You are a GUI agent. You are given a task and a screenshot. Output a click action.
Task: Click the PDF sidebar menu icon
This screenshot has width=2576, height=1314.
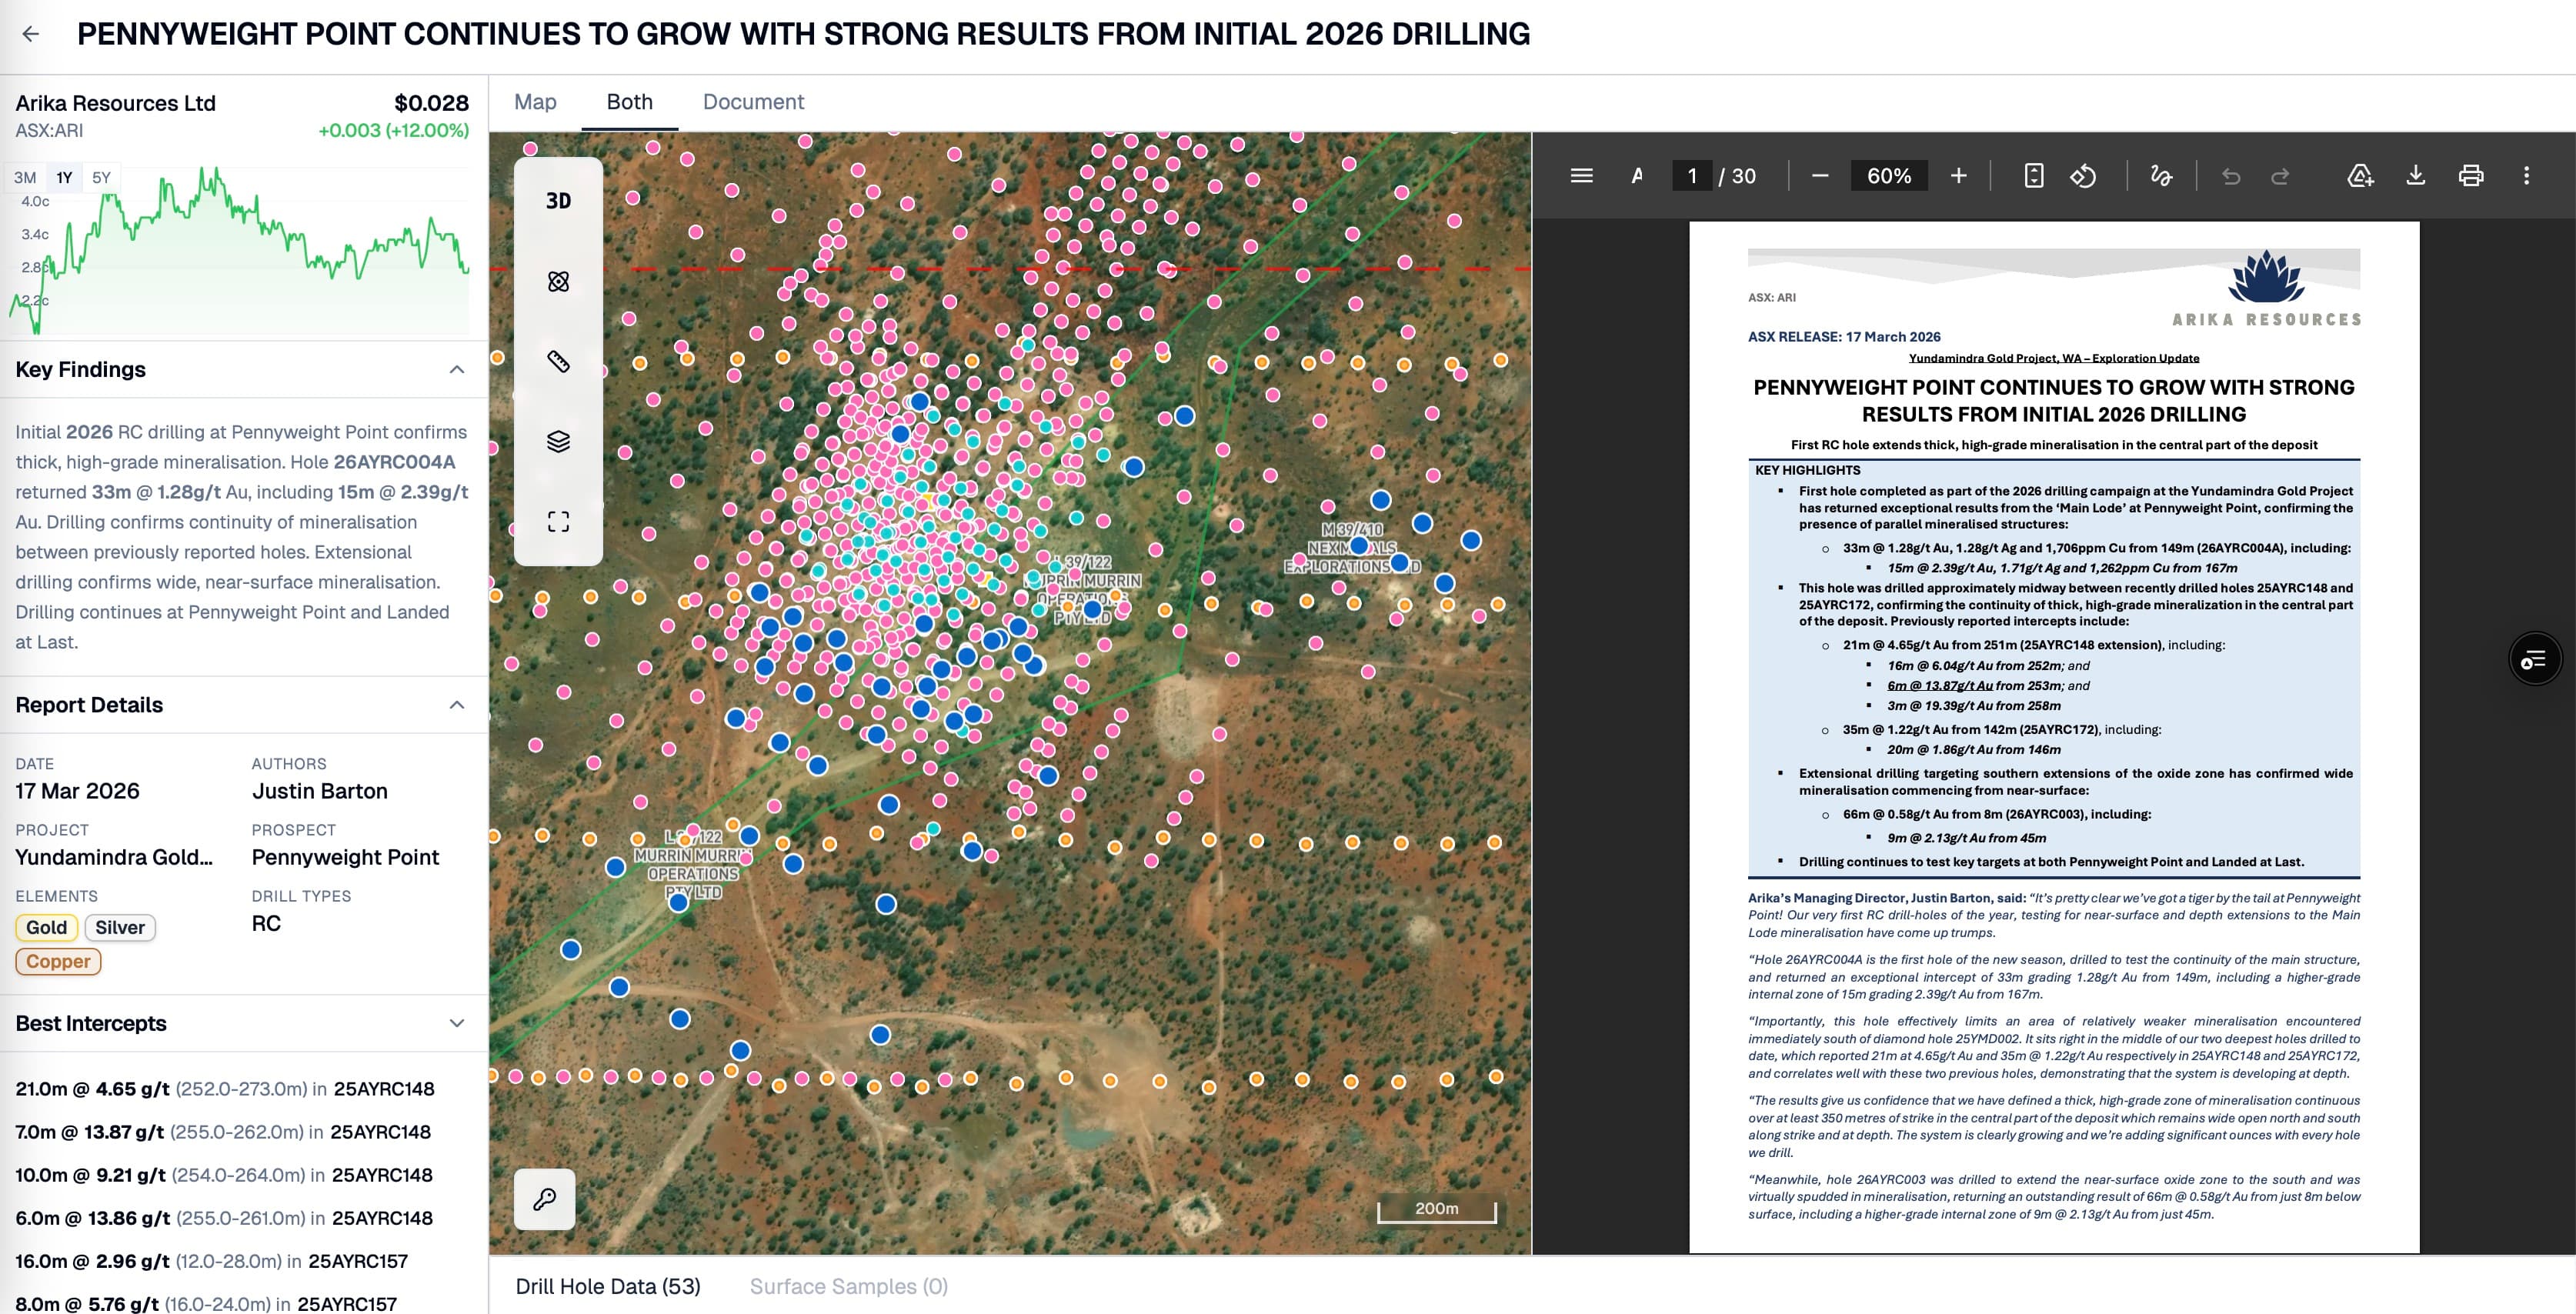pyautogui.click(x=1581, y=176)
